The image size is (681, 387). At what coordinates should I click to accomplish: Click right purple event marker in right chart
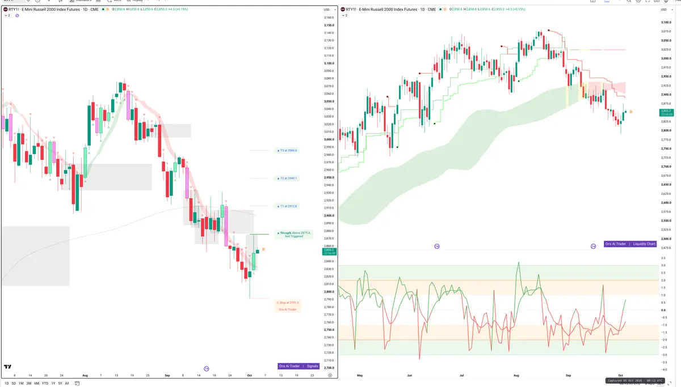593,246
